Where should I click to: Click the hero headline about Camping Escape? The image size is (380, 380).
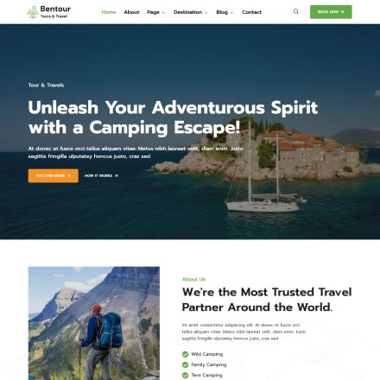point(173,117)
